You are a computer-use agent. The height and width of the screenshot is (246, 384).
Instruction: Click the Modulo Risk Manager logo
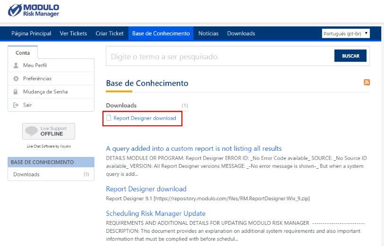(x=34, y=10)
